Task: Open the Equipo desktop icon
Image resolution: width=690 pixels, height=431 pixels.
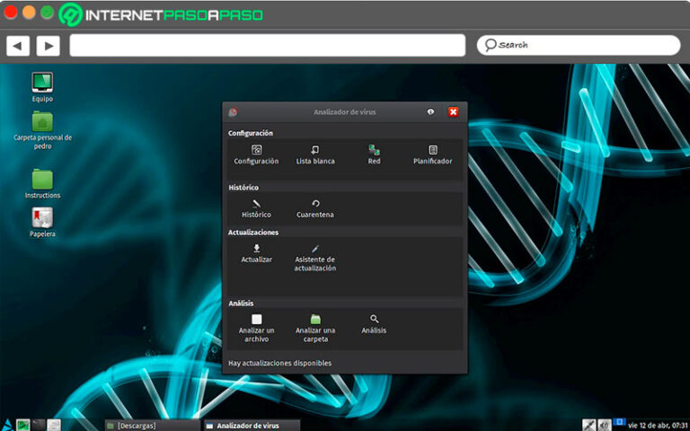Action: click(x=42, y=87)
